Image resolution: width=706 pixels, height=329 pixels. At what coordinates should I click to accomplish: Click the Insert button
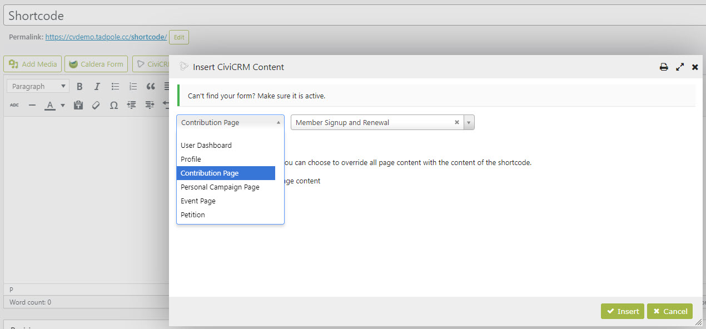623,311
